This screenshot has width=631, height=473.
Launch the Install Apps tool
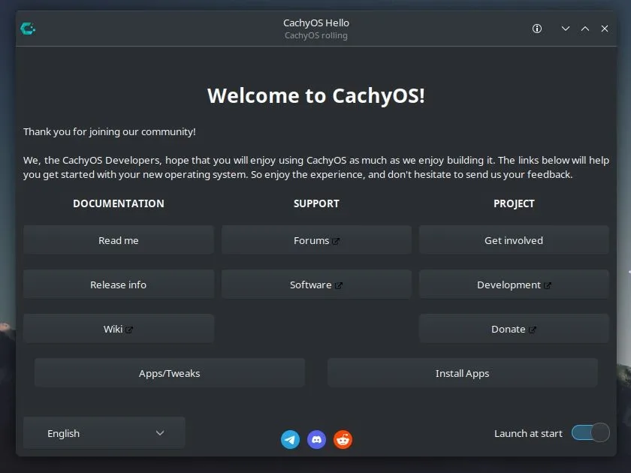click(462, 372)
